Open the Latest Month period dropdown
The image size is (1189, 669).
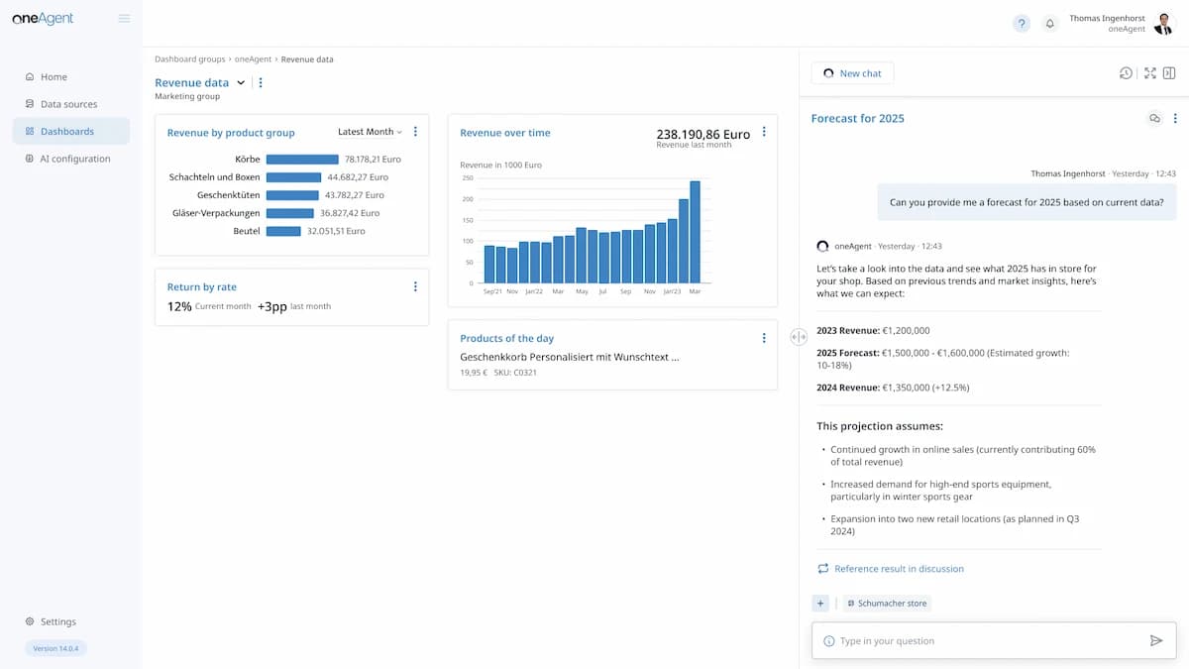point(370,132)
